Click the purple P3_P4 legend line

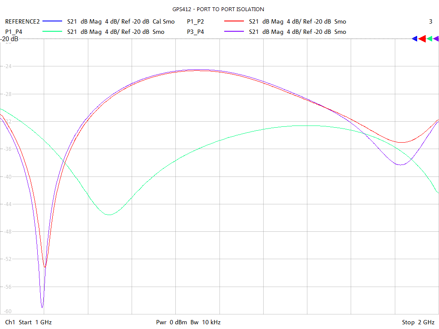(x=234, y=32)
